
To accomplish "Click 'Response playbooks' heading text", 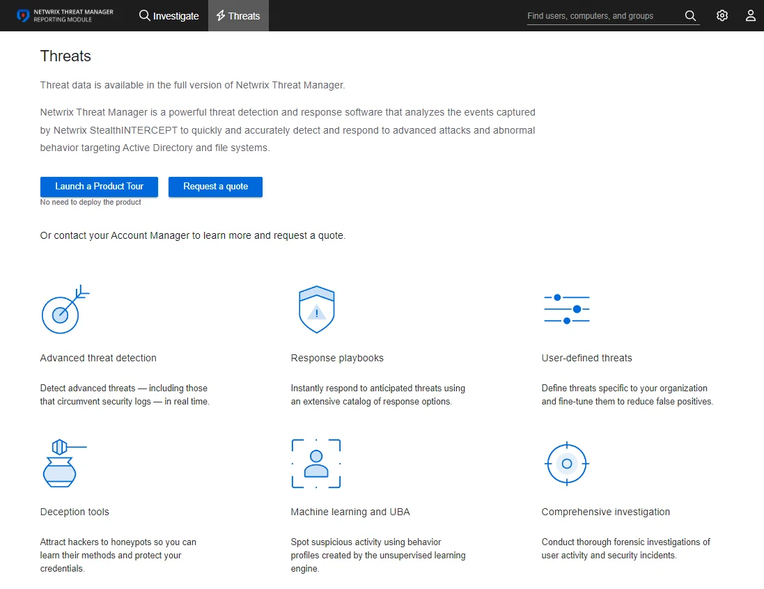I will 337,358.
